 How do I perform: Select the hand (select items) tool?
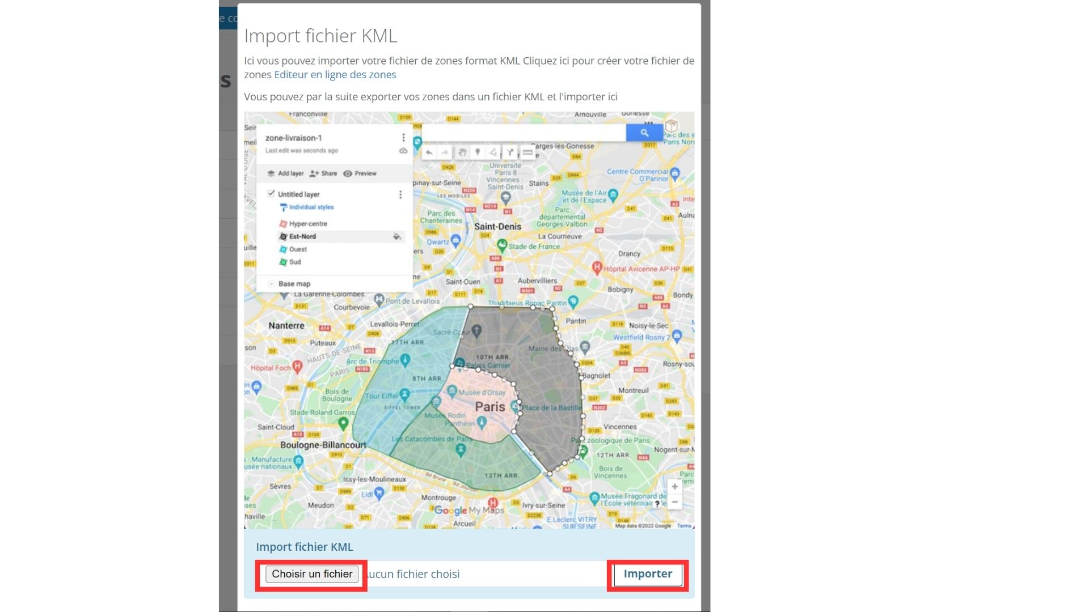pos(462,152)
